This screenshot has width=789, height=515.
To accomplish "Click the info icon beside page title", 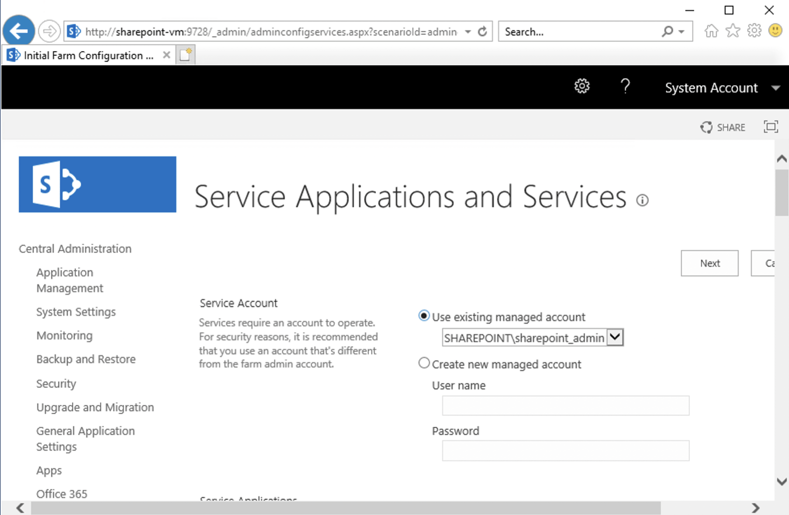I will tap(642, 200).
